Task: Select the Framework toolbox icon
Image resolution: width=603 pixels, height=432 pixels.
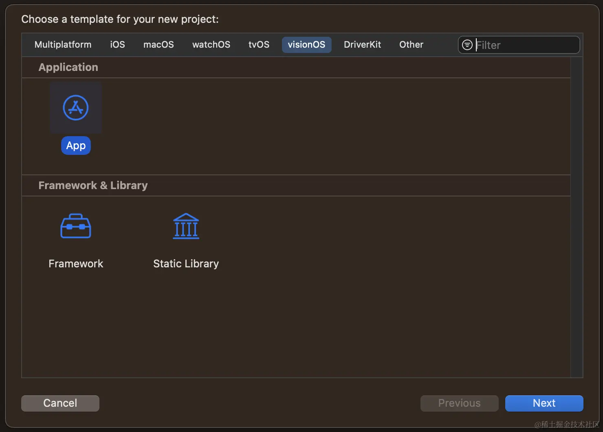Action: point(76,226)
